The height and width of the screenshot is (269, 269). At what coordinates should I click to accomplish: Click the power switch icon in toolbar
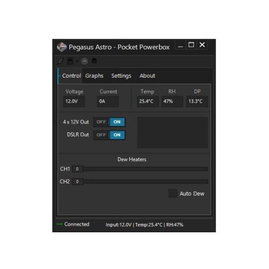click(x=70, y=61)
